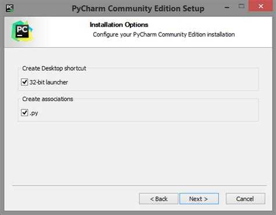This screenshot has width=276, height=215.
Task: Cancel the PyCharm setup
Action: (245, 199)
